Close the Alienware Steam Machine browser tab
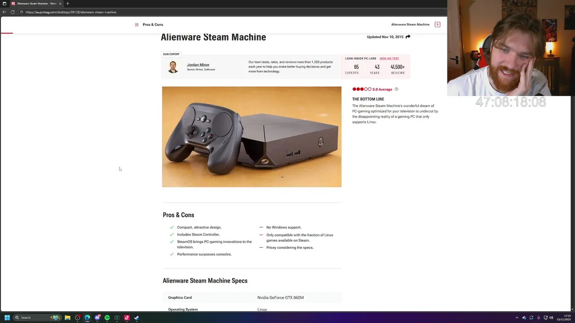 click(x=60, y=4)
